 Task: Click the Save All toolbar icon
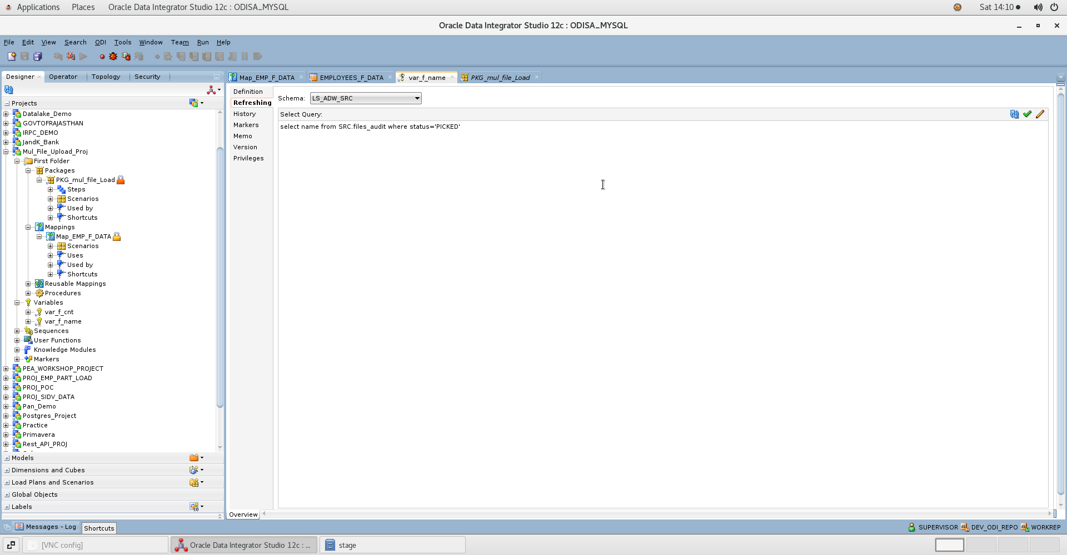click(38, 57)
